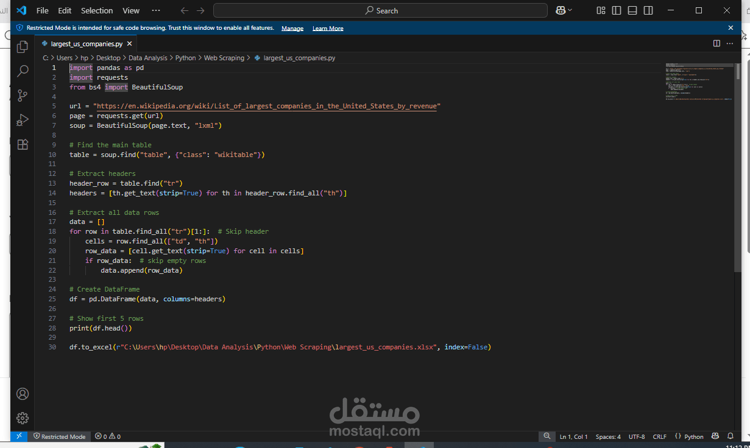Split the editor to the right
Viewport: 750px width, 448px height.
pyautogui.click(x=716, y=44)
